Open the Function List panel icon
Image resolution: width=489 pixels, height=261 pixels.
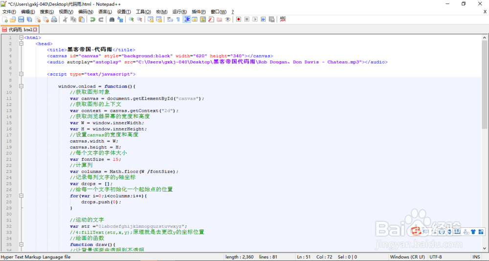[x=211, y=20]
